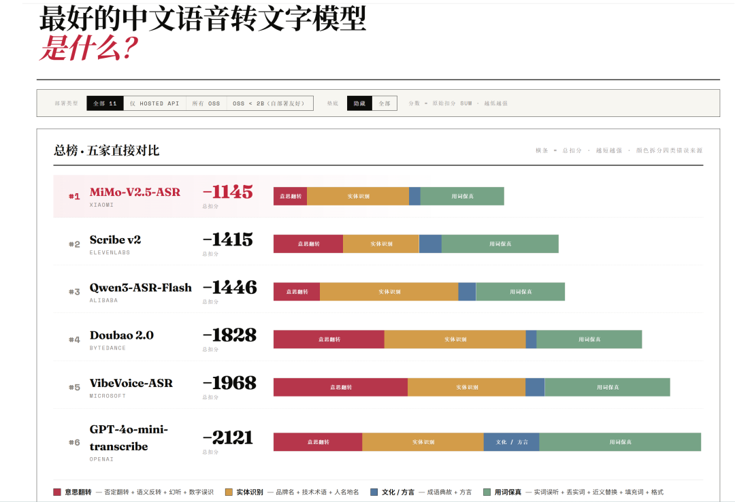735x502 pixels.
Task: Click Qwen3-ASR-Flash's green 用词保真 segment
Action: [521, 292]
